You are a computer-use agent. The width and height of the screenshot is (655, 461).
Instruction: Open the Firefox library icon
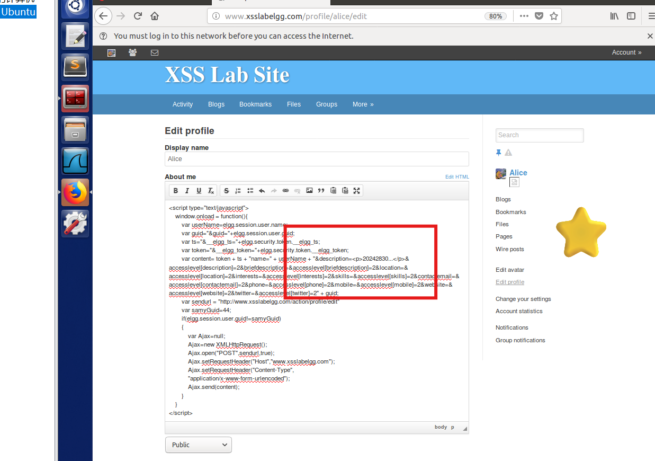[614, 16]
